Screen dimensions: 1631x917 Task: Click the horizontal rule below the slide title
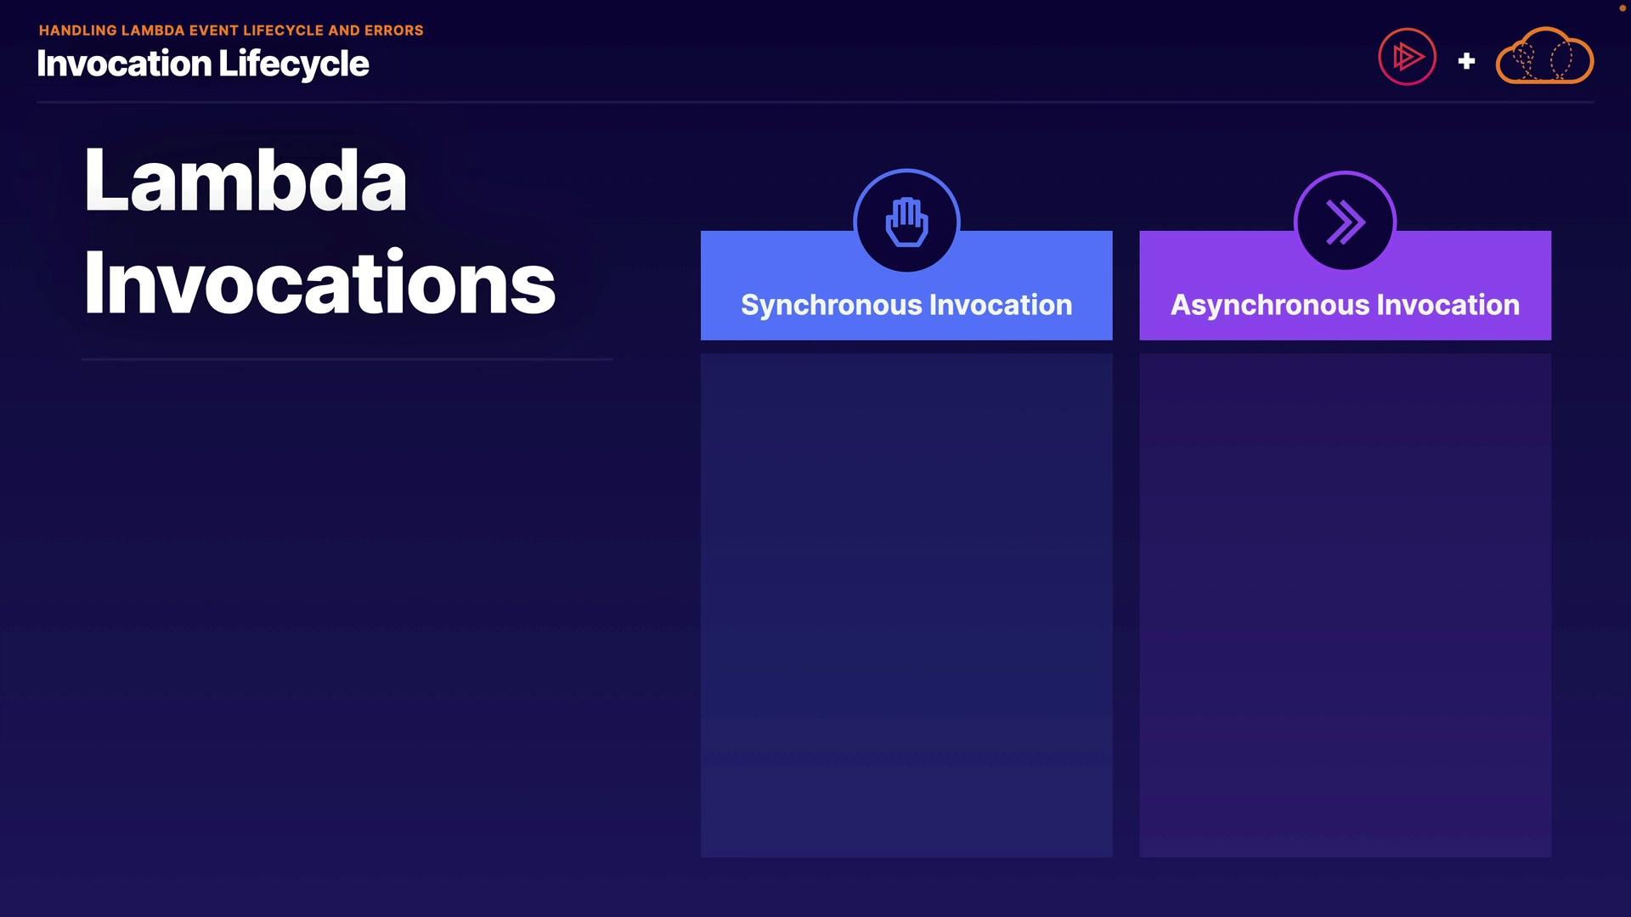(x=815, y=102)
